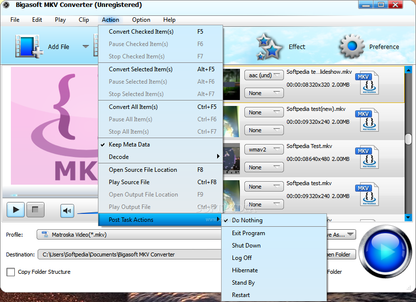The width and height of the screenshot is (416, 302).
Task: Click MKV icon for Softpedia Test.mkv
Action: (x=367, y=157)
